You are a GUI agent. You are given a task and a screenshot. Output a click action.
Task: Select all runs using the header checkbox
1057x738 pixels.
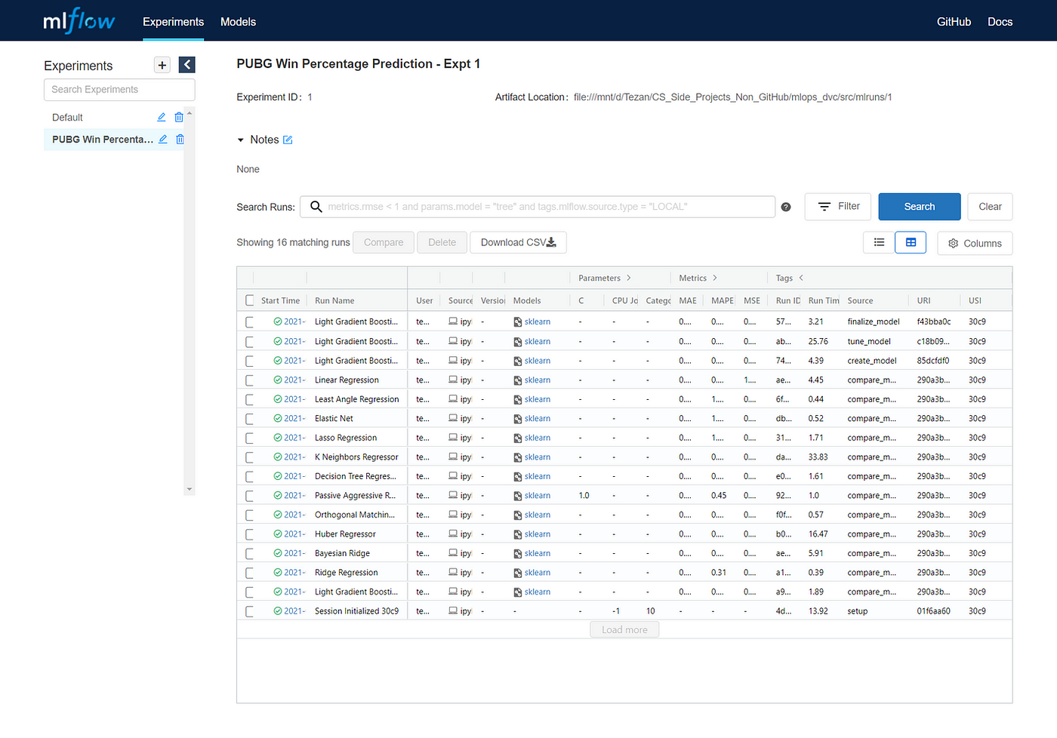[249, 300]
